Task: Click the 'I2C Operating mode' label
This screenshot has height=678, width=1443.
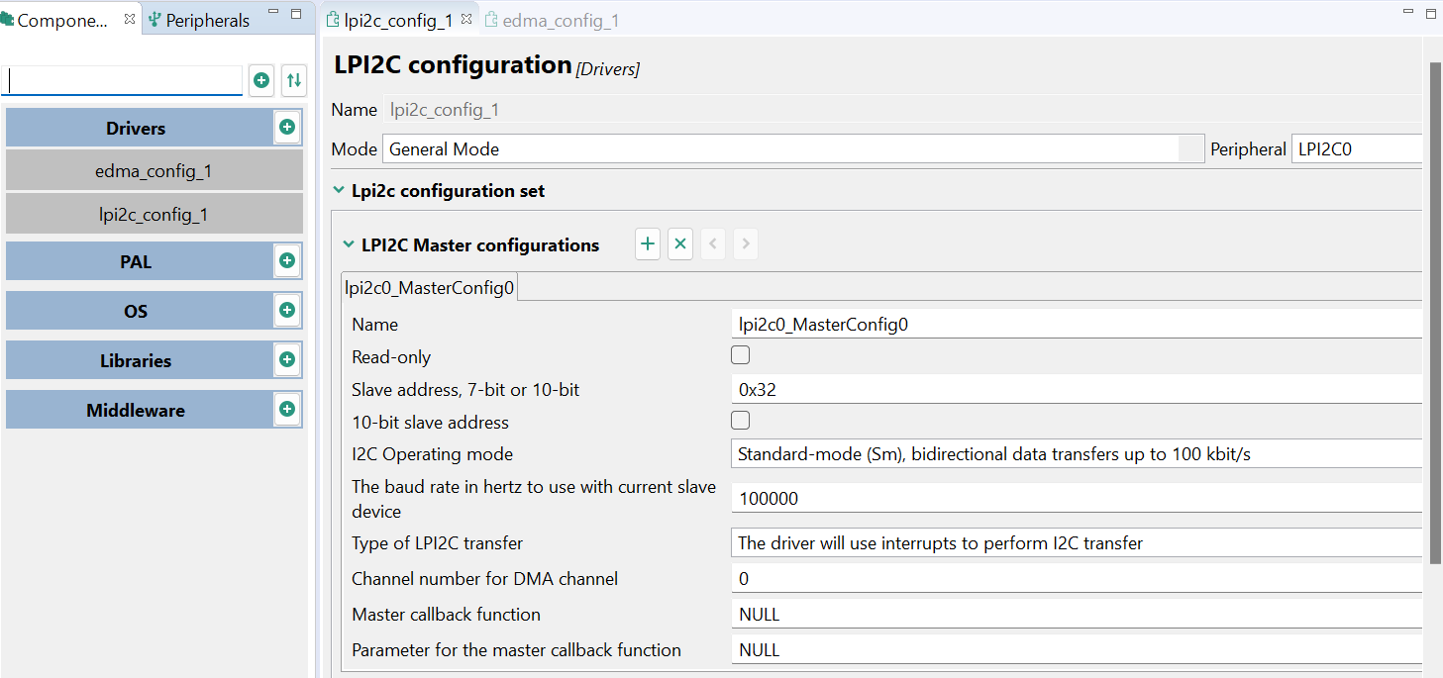Action: [433, 454]
